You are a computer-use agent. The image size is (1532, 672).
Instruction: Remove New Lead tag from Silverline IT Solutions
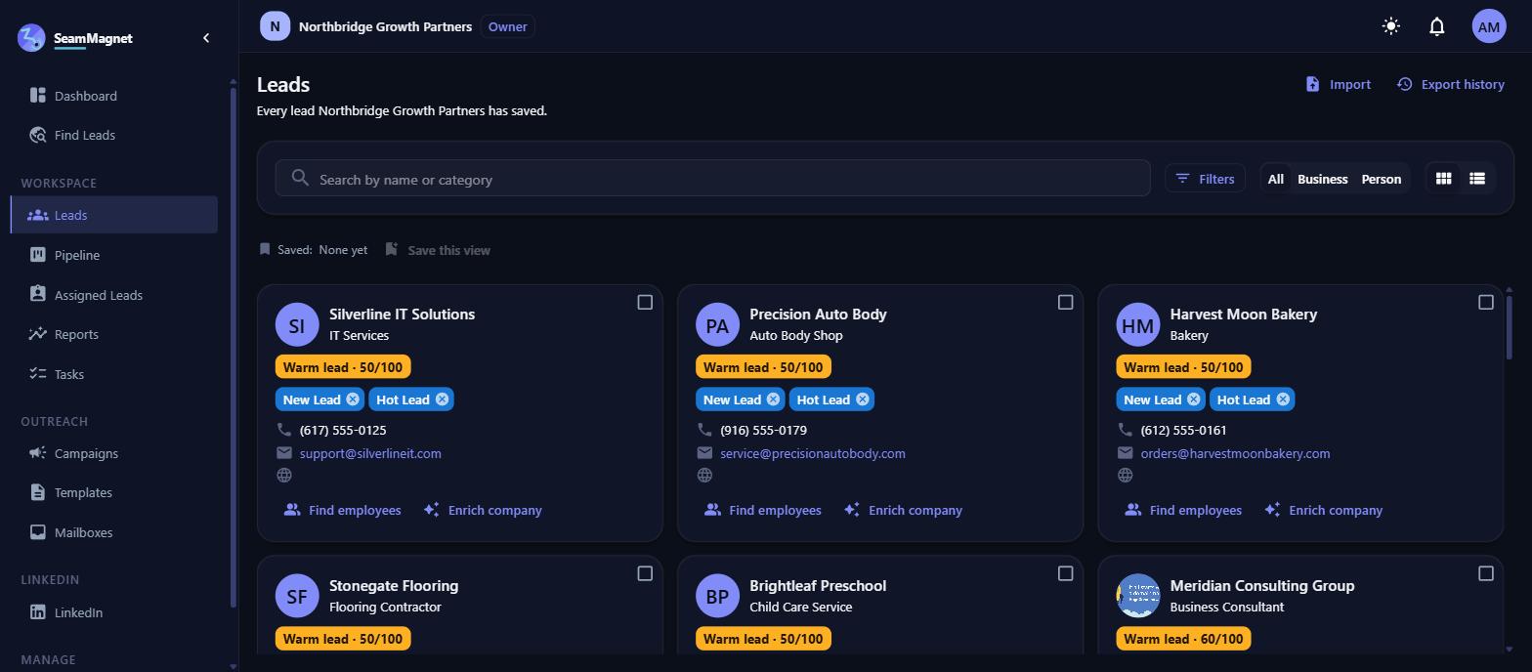(x=353, y=399)
